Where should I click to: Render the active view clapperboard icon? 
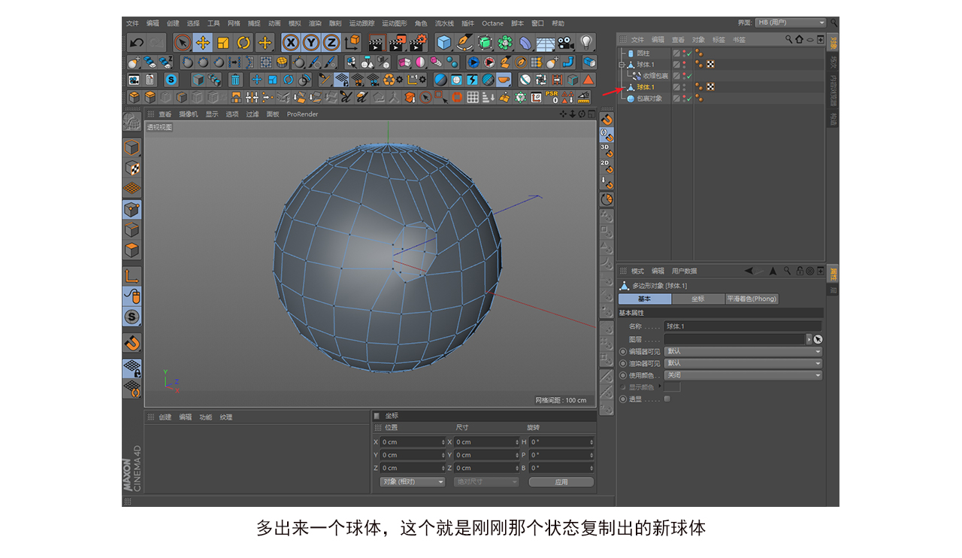(x=377, y=43)
